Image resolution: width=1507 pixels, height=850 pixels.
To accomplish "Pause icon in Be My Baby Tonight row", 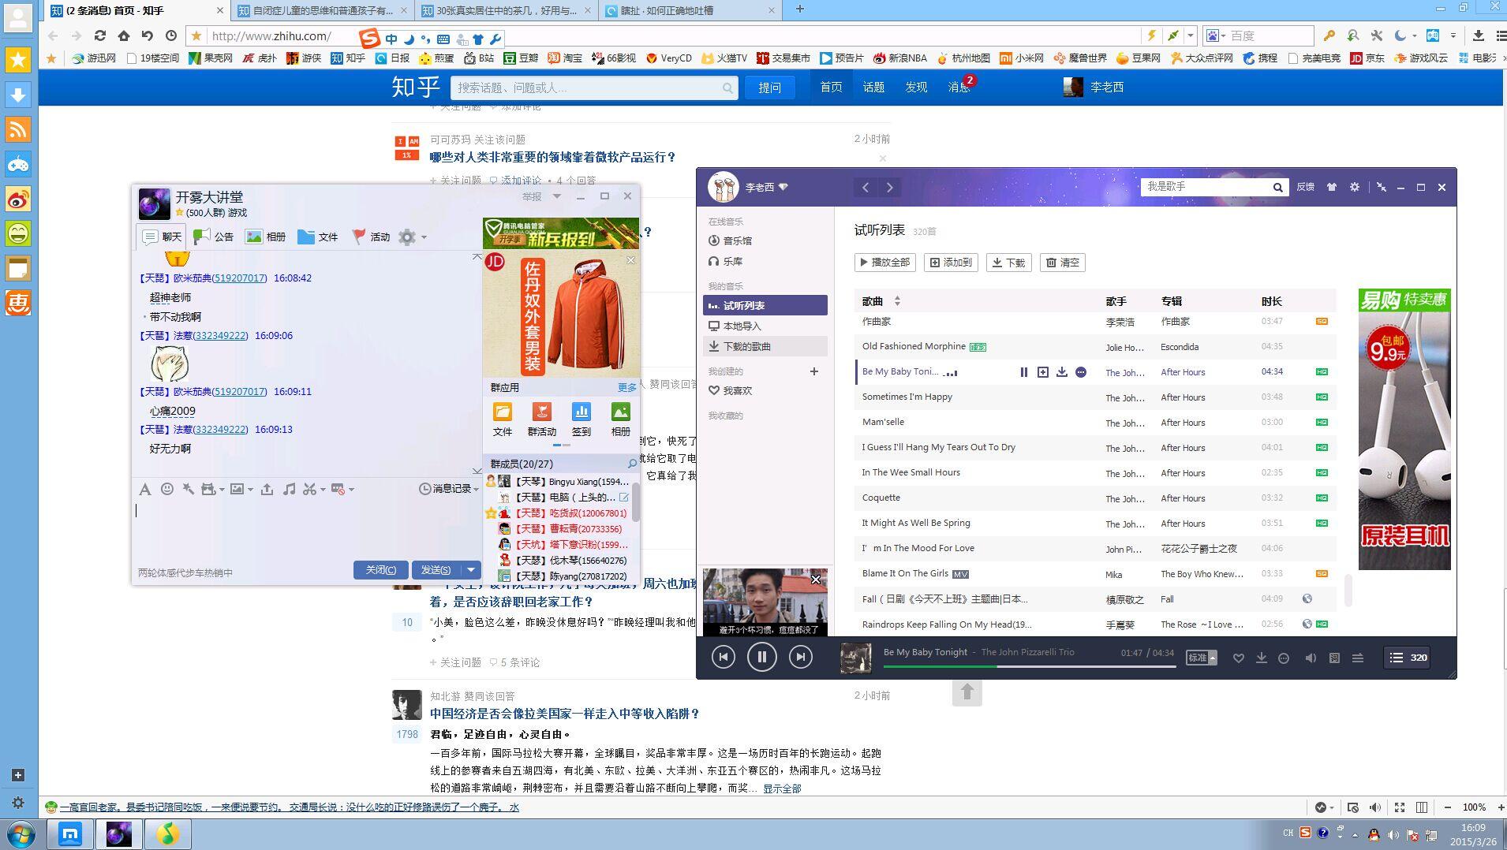I will point(1023,372).
